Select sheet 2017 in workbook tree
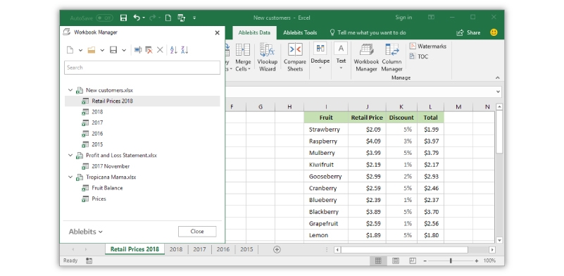The height and width of the screenshot is (276, 564). [97, 123]
